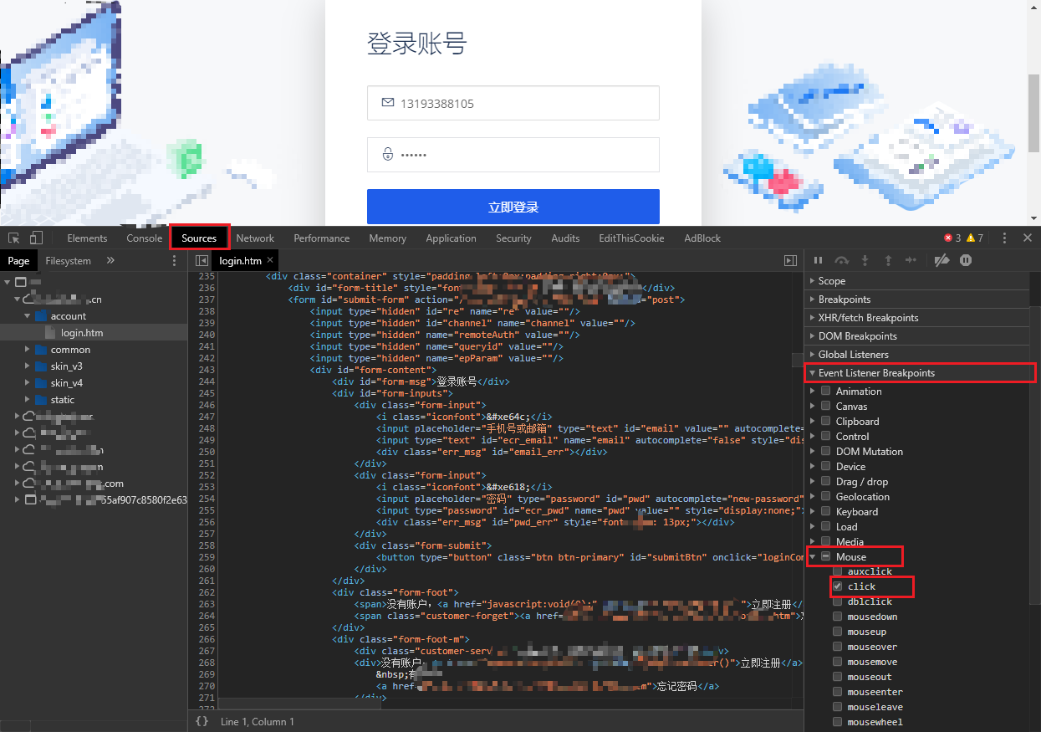
Task: Expand the Breakpoints section
Action: click(916, 299)
